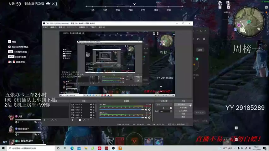Open transition properties with the gear icon

tap(171, 108)
